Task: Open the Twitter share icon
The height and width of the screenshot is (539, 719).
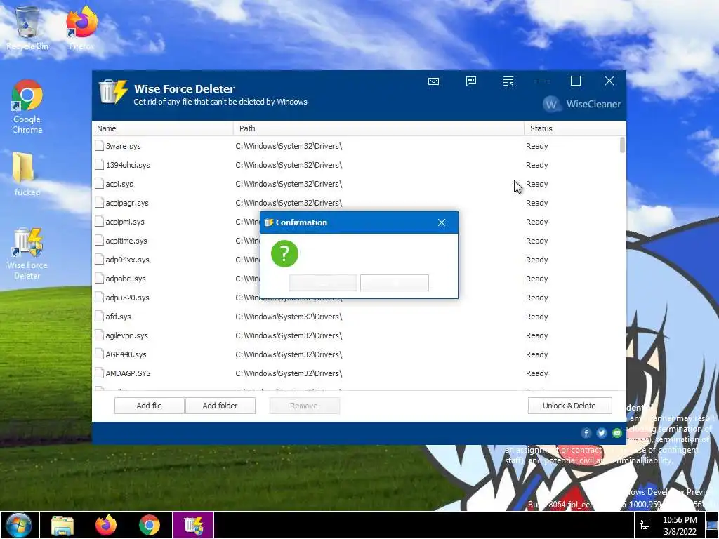Action: 602,433
